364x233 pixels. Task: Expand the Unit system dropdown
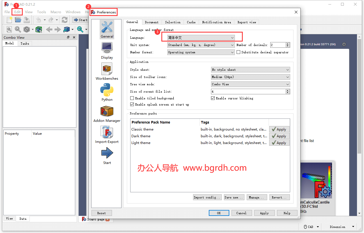pyautogui.click(x=201, y=45)
